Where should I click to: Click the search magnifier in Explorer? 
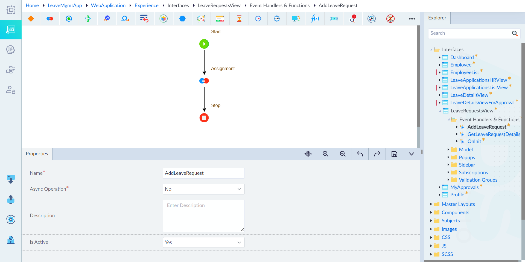click(515, 33)
